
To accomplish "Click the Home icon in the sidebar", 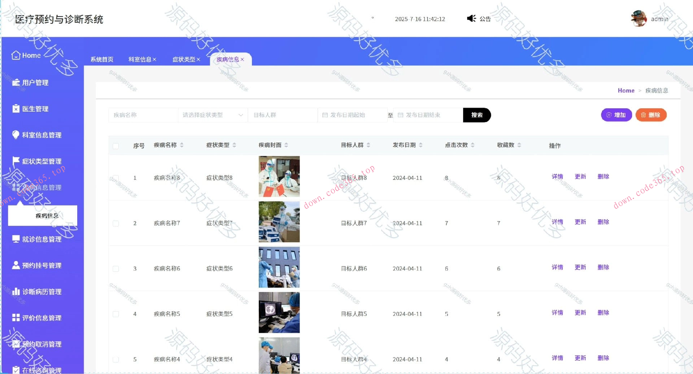I will [x=16, y=55].
